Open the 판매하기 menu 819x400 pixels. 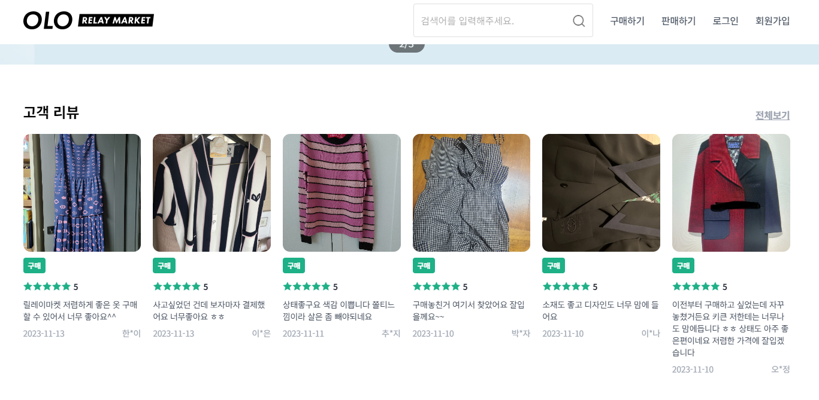click(x=679, y=21)
